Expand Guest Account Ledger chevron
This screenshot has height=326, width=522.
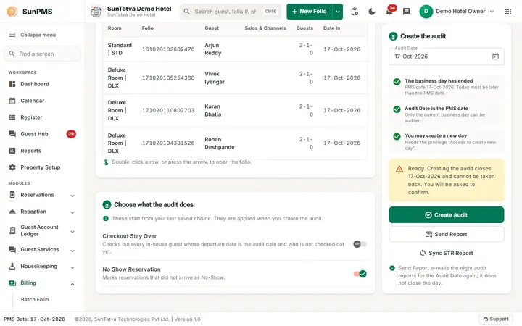(72, 232)
